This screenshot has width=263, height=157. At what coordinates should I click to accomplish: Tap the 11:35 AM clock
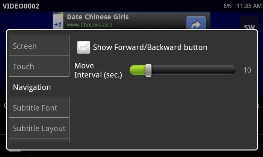249,6
